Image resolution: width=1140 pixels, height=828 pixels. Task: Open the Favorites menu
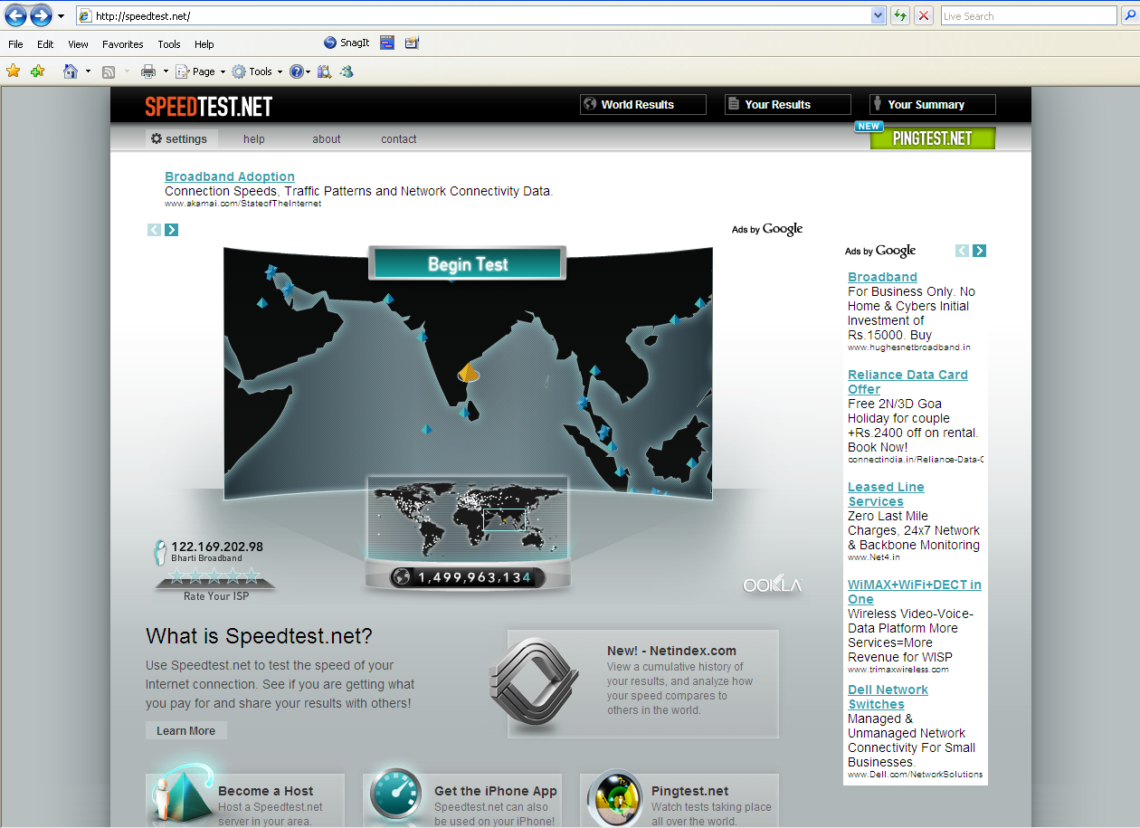point(123,44)
